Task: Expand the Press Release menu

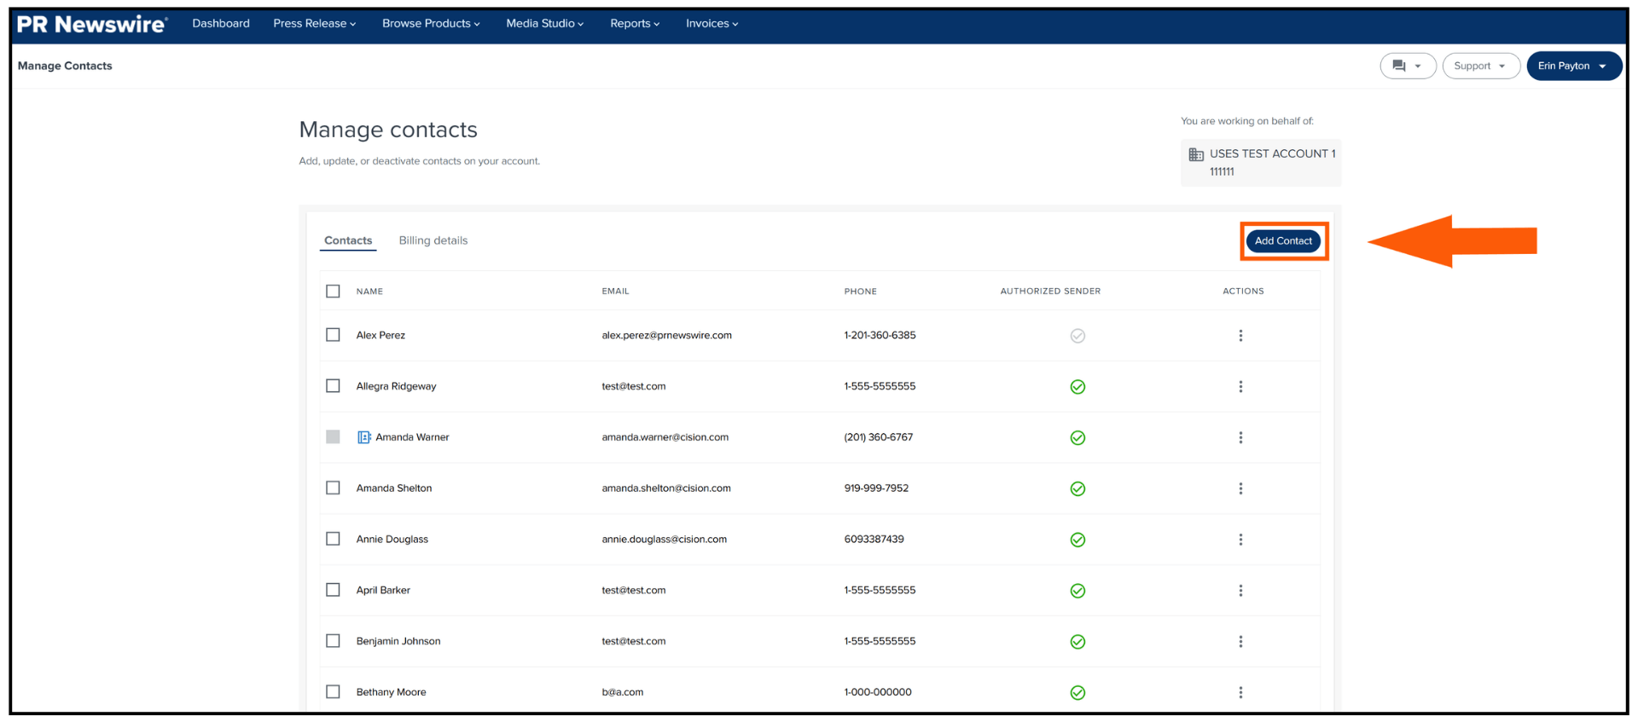Action: pos(314,24)
